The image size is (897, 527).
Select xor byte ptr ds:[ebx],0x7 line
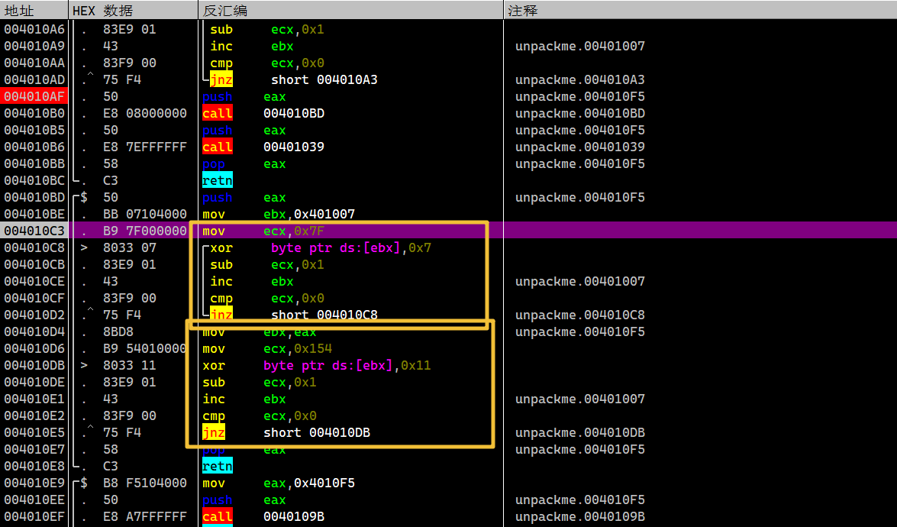click(321, 248)
